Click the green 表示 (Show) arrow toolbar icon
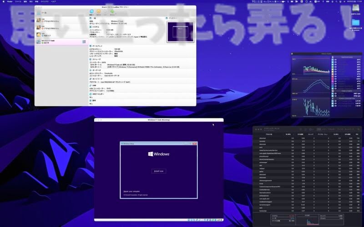Screen dimensions: 364x227 tap(112, 12)
